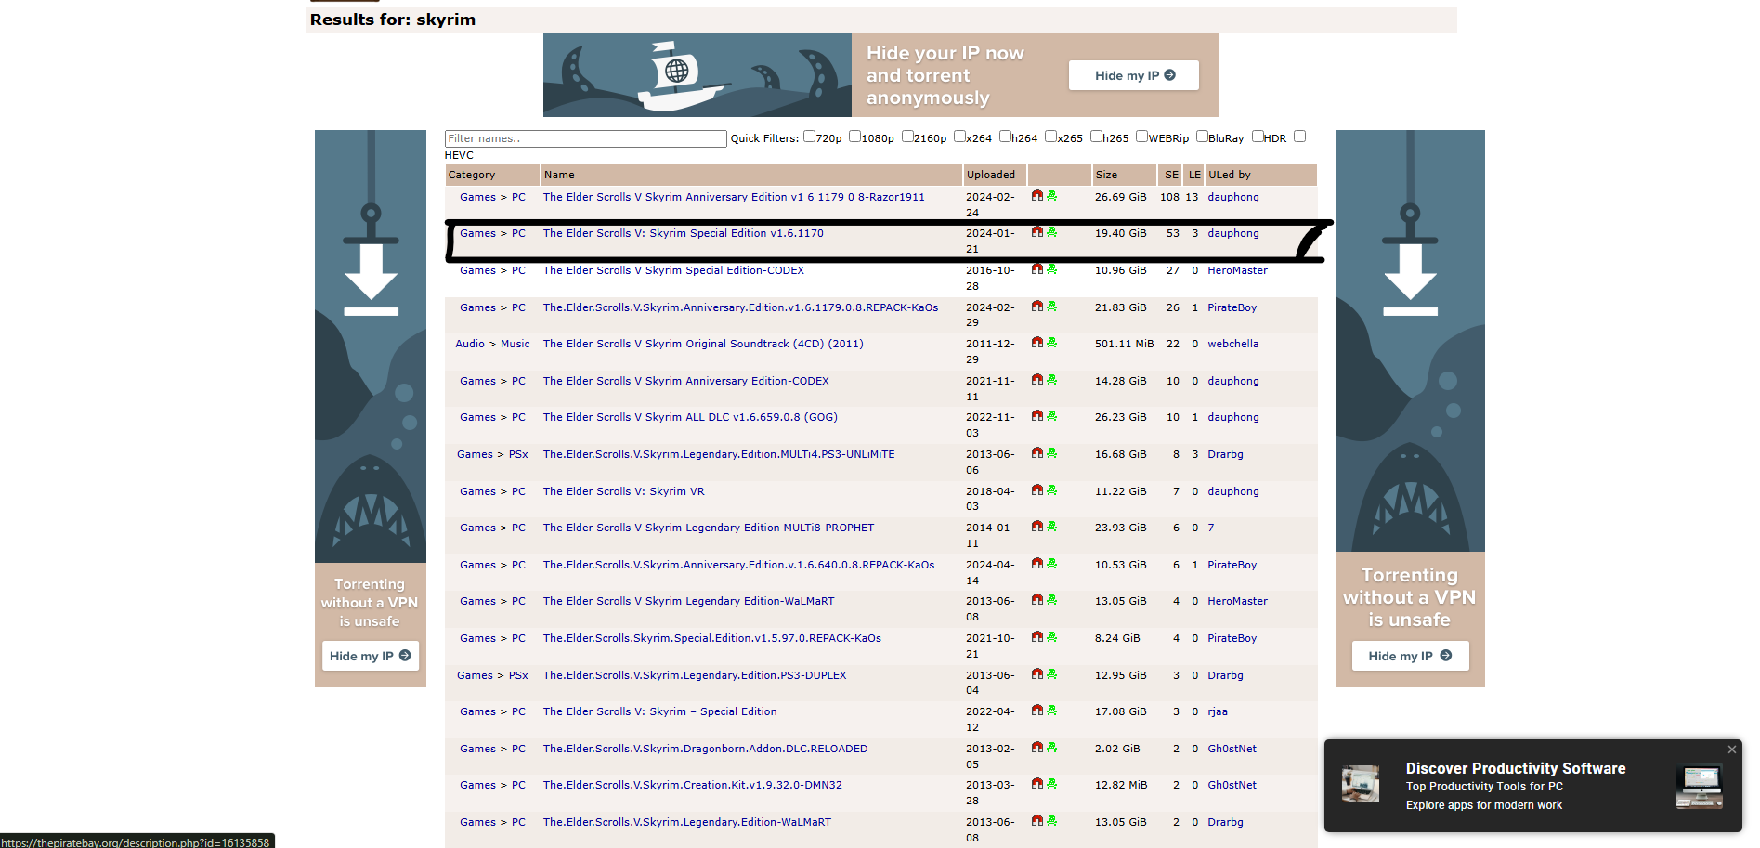Click green skull icon for Original Soundtrack row
Screen dimensions: 1760x848
1052,343
